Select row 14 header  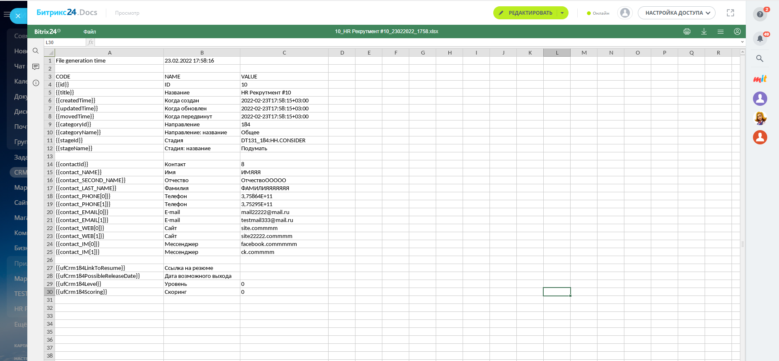coord(50,164)
